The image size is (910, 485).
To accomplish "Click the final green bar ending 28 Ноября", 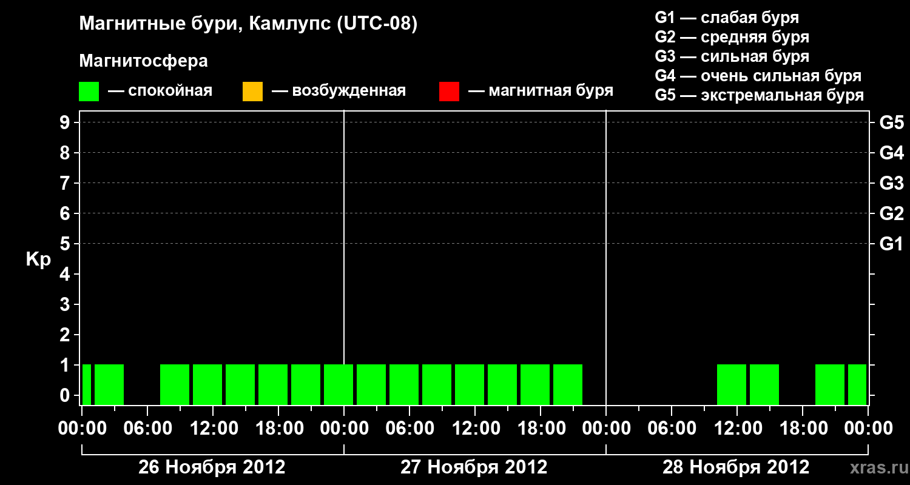I will [x=857, y=384].
